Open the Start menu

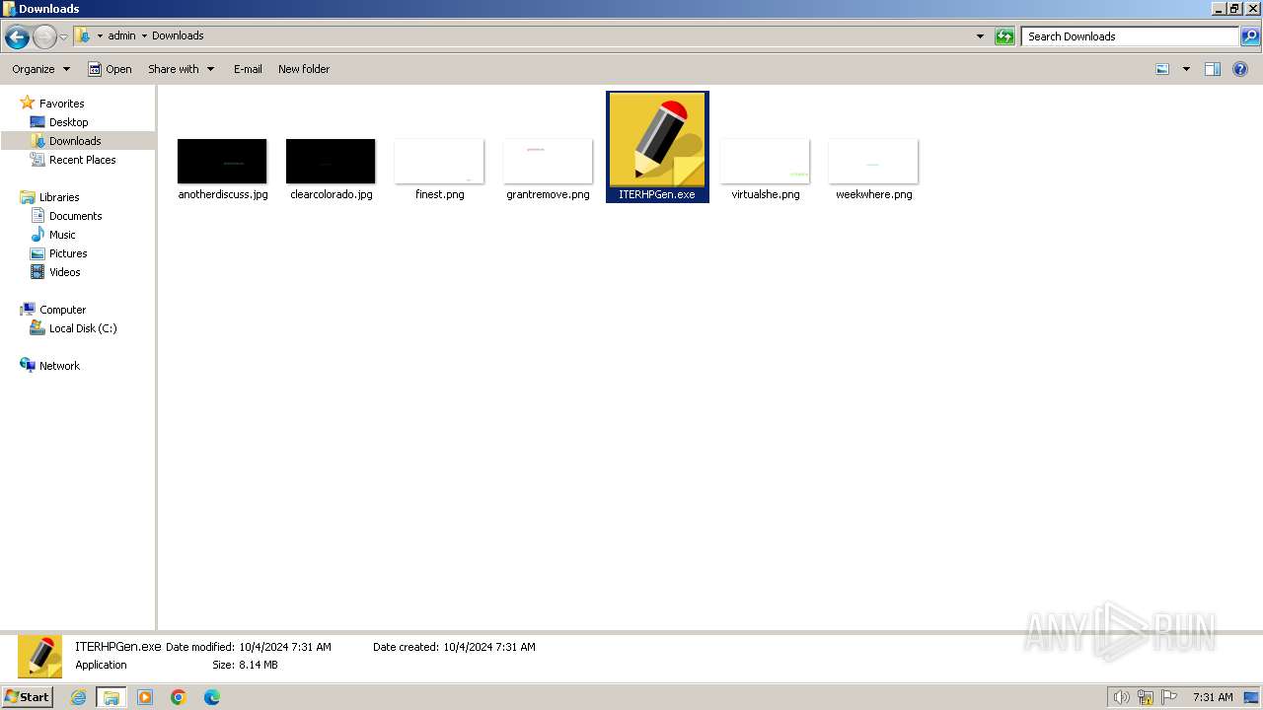[x=28, y=696]
